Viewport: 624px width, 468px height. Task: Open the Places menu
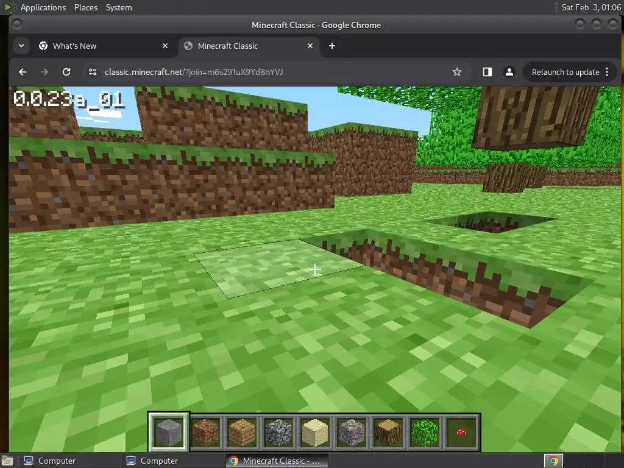coord(86,7)
